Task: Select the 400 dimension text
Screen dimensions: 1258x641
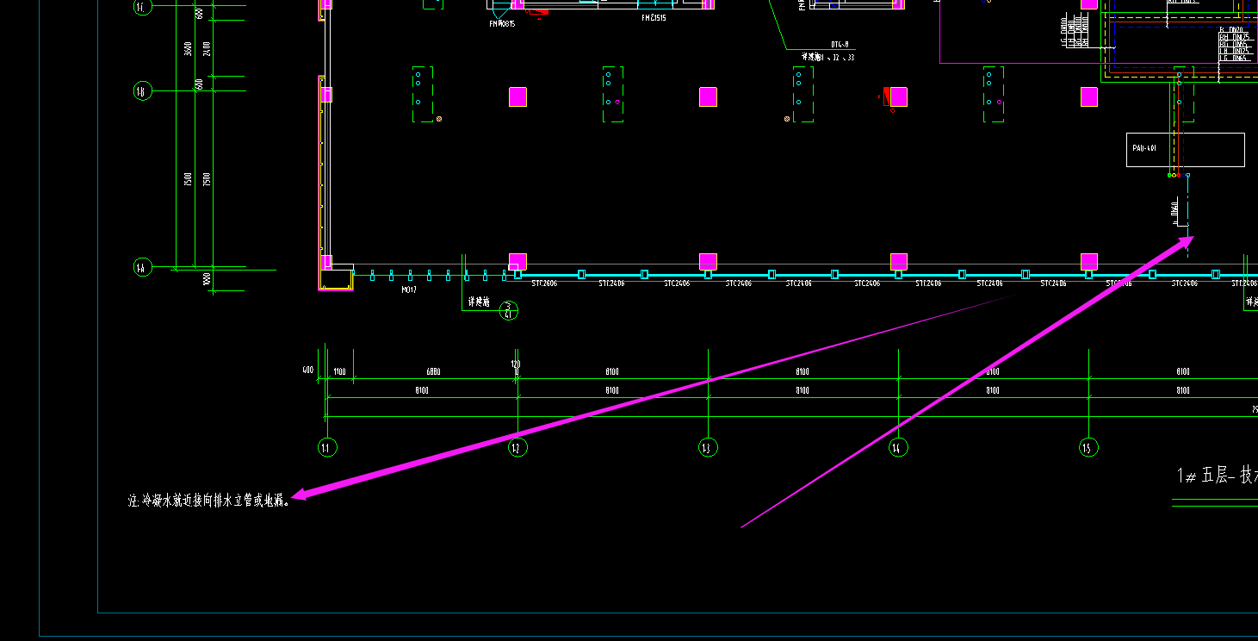Action: click(x=308, y=370)
